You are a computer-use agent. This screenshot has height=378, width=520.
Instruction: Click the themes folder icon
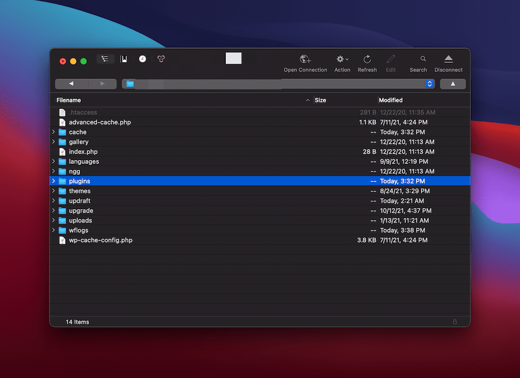tap(62, 191)
